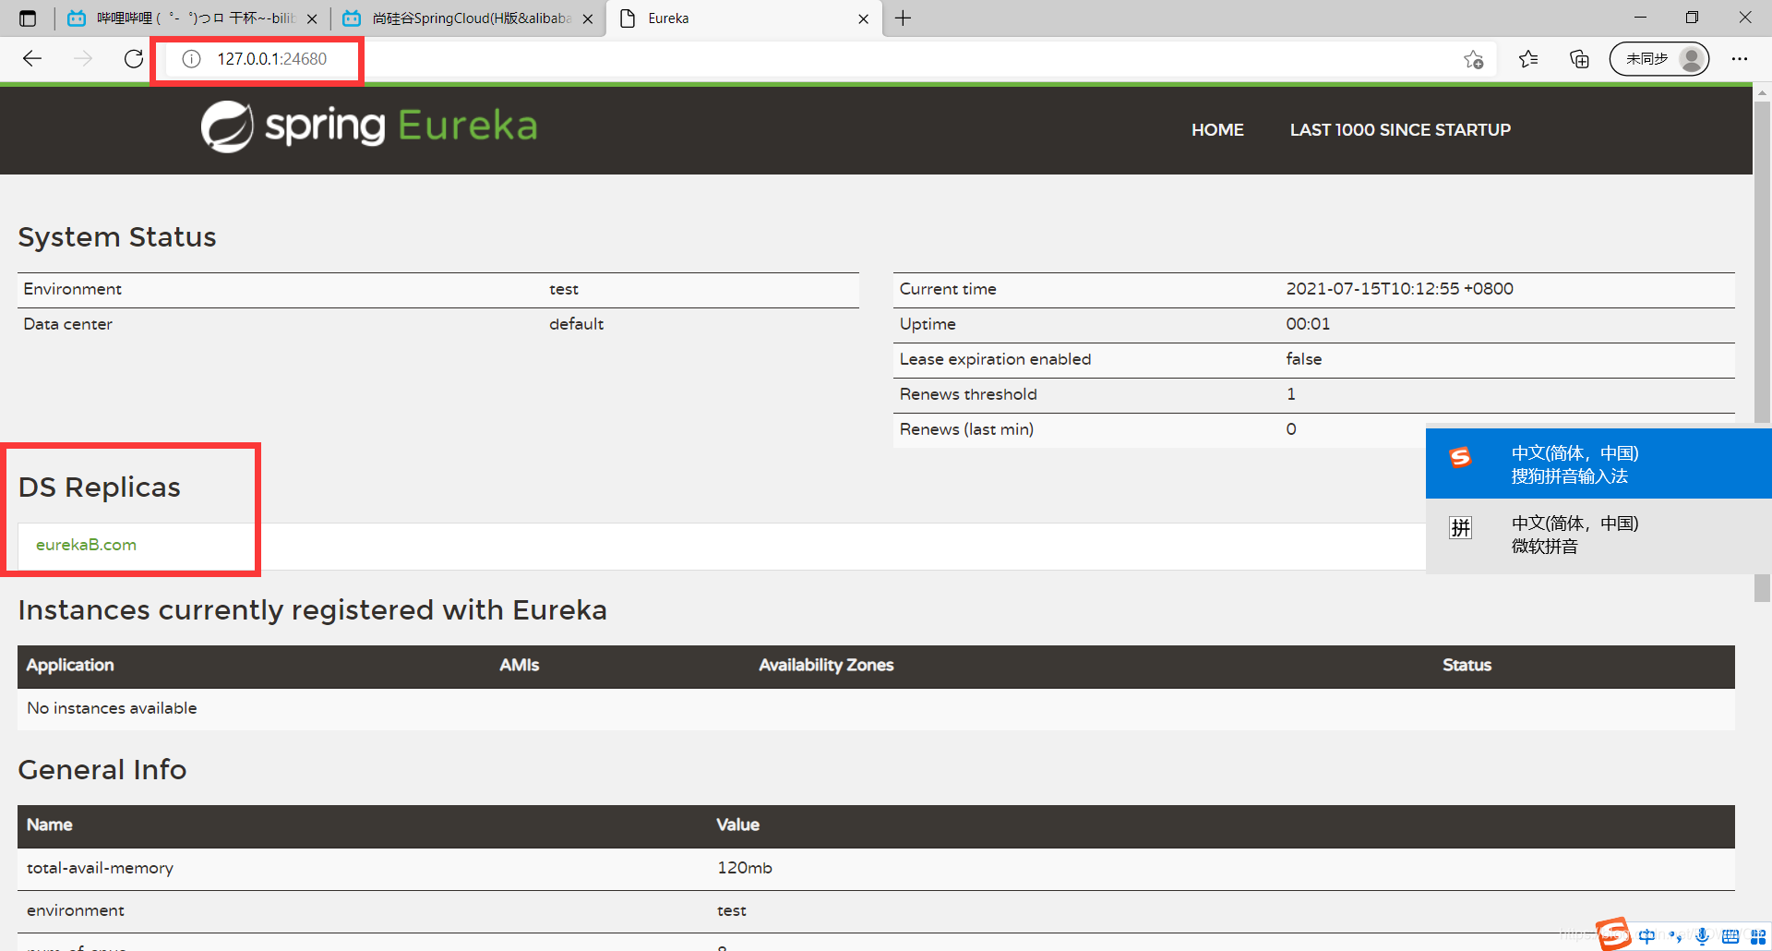Image resolution: width=1772 pixels, height=951 pixels.
Task: Click the No instances available row
Action: tap(876, 708)
